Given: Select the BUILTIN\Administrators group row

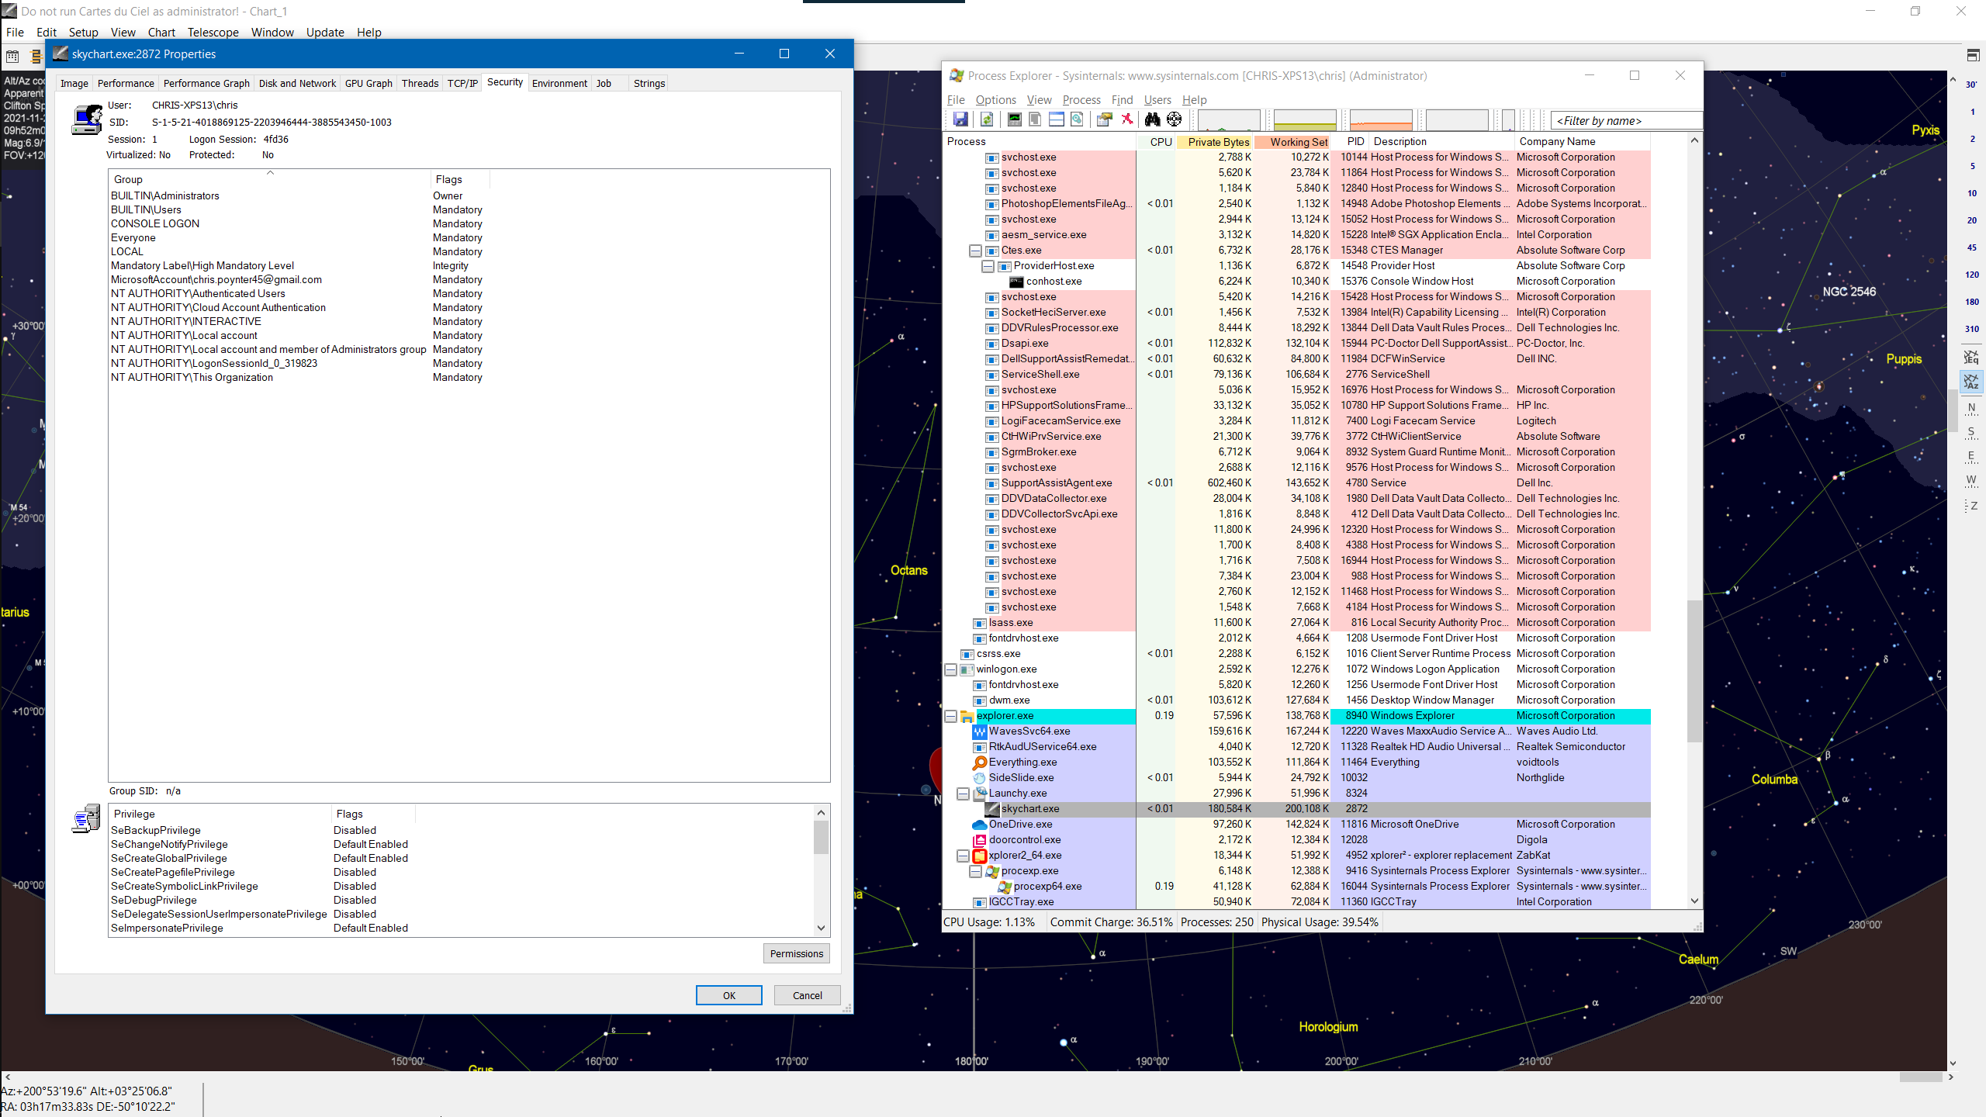Looking at the screenshot, I should pyautogui.click(x=298, y=196).
